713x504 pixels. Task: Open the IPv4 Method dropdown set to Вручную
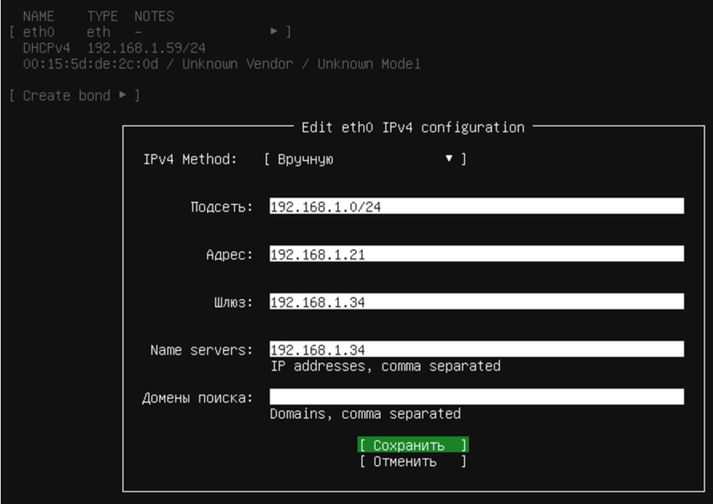coord(365,159)
